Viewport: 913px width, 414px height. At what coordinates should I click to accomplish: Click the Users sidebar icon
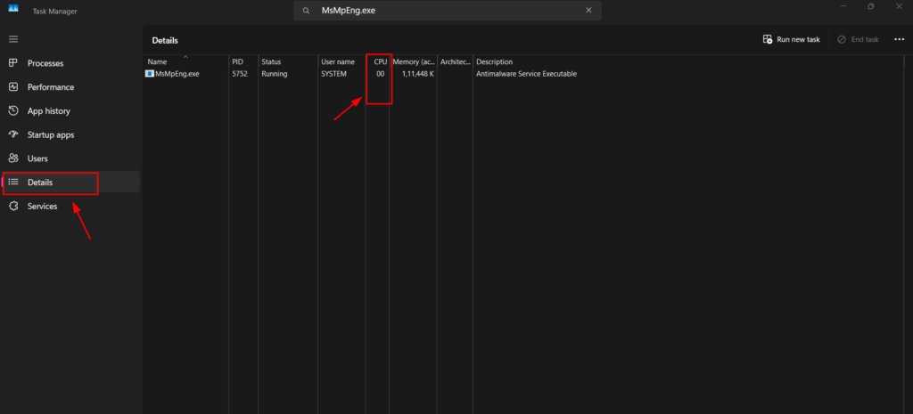[x=13, y=158]
